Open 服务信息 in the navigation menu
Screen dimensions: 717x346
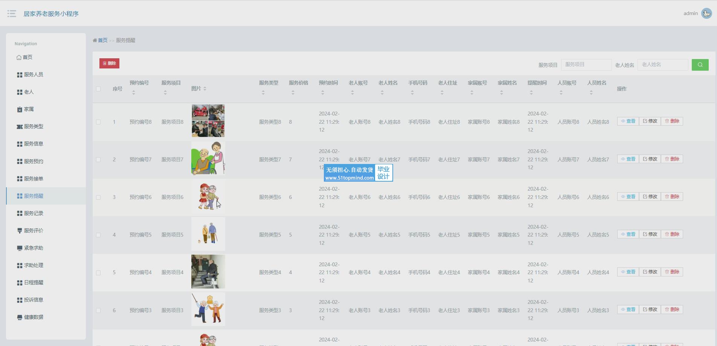pyautogui.click(x=46, y=144)
